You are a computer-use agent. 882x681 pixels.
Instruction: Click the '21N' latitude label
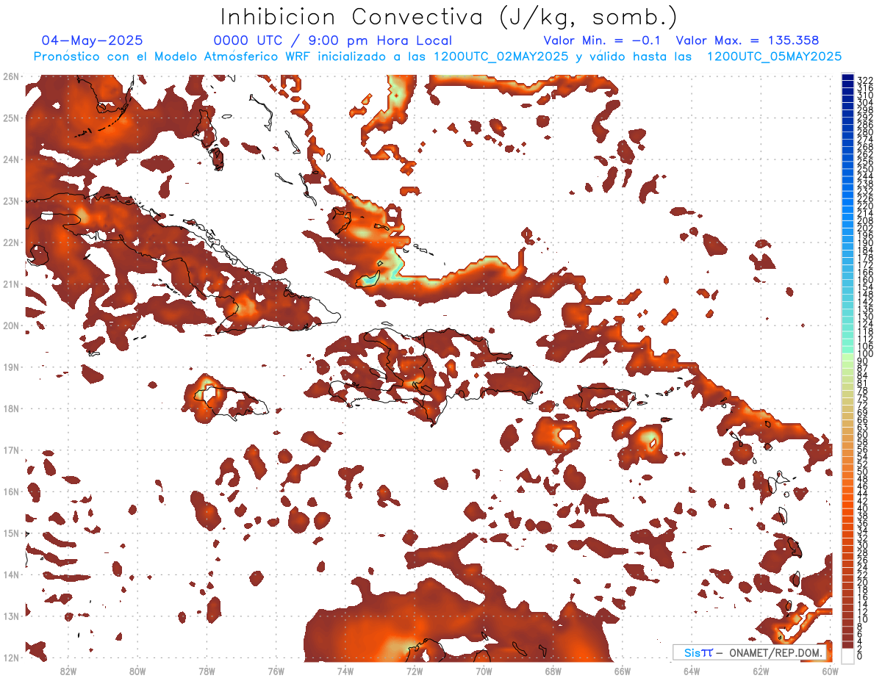point(10,284)
